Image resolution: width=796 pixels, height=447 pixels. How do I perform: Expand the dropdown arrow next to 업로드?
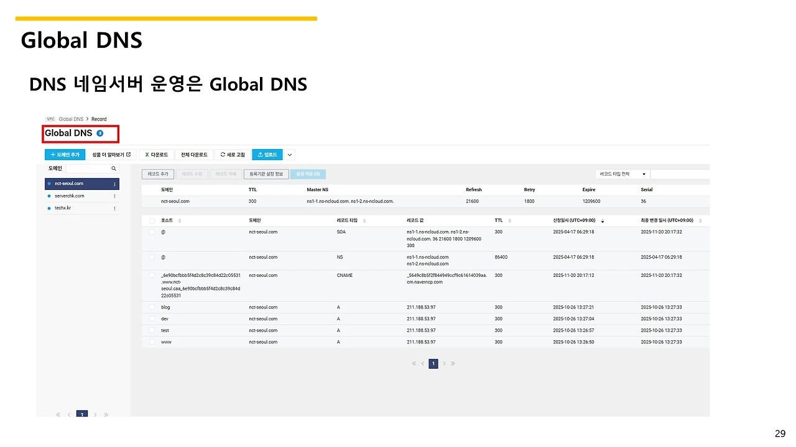click(x=290, y=155)
